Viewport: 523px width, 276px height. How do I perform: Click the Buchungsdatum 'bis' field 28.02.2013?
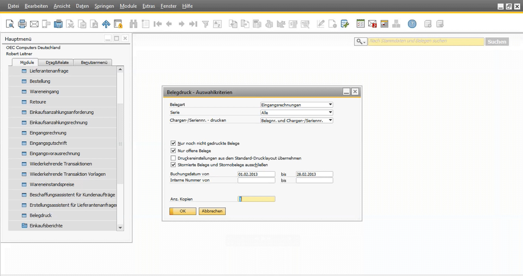tap(314, 174)
